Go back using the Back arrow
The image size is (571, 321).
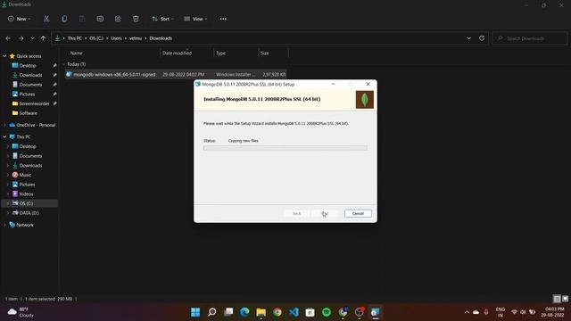coord(8,38)
